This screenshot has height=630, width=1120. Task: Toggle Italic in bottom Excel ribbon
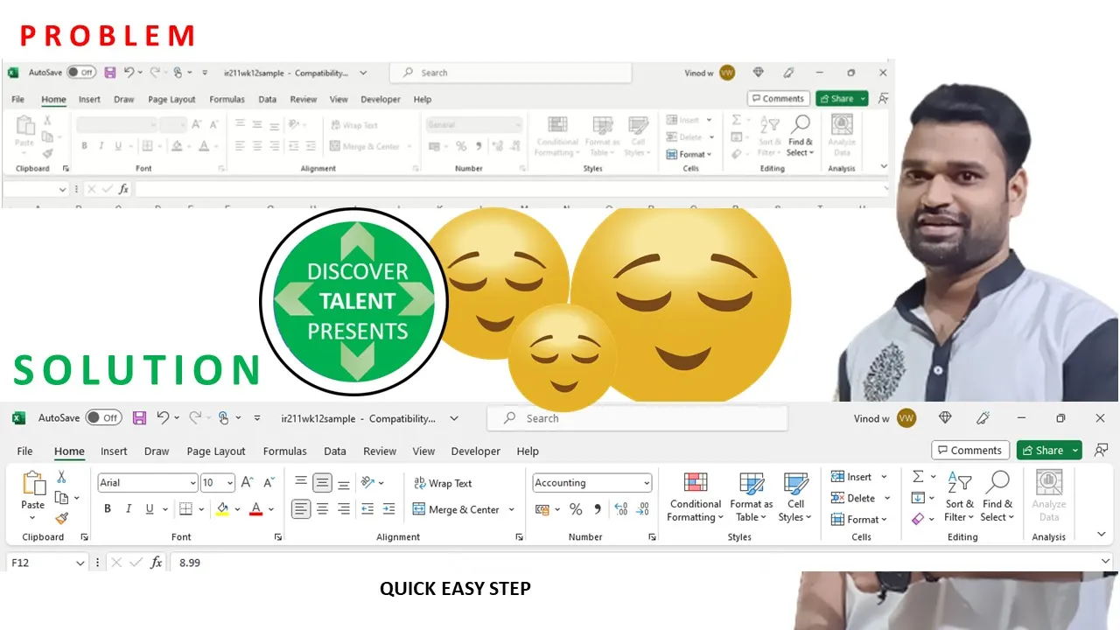point(129,509)
